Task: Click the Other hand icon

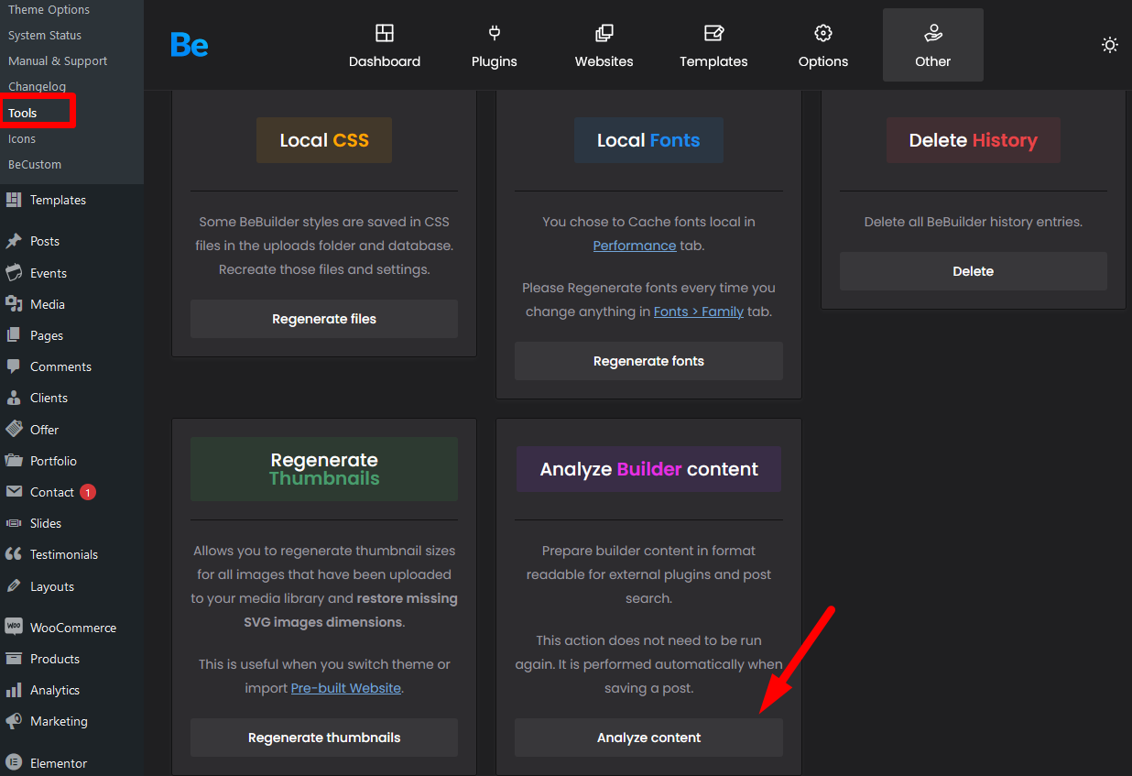Action: click(933, 34)
